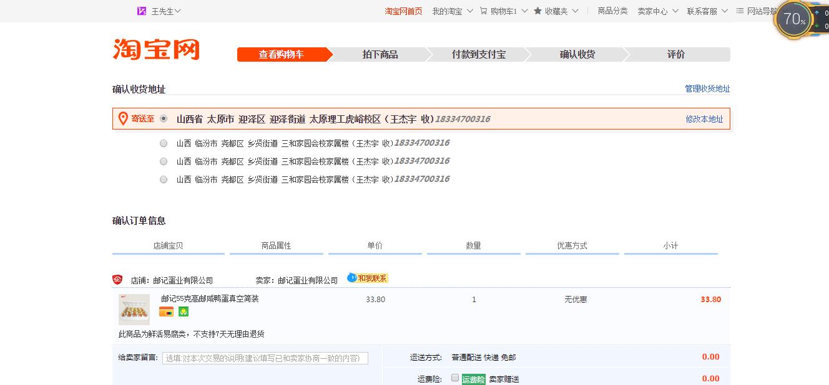Click the 确认收货 step tab

tap(577, 55)
